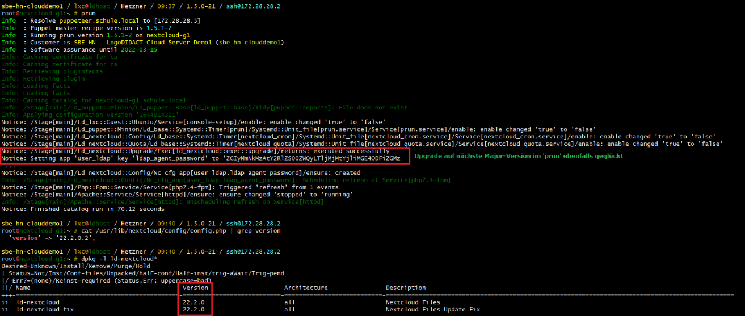Click the 'ld-nextcloud-fix' package name
This screenshot has width=745, height=316.
pyautogui.click(x=45, y=310)
